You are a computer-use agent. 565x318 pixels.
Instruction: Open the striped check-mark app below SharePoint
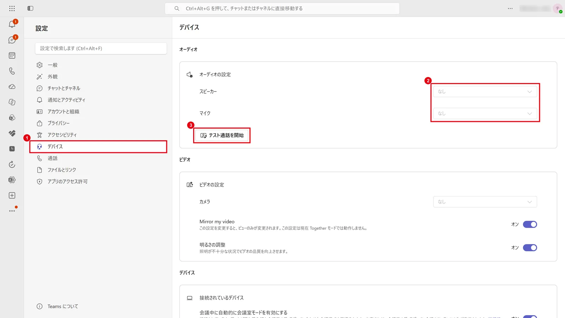[x=12, y=133]
